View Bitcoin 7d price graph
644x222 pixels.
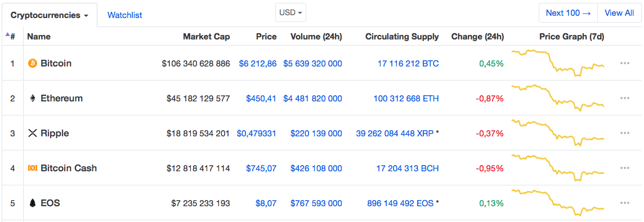[557, 63]
